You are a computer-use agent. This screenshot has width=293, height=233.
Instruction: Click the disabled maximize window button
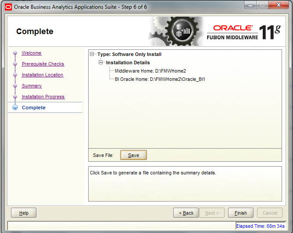262,5
